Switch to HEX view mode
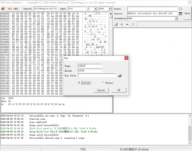Viewport: 192px width, 151px height. click(x=10, y=9)
